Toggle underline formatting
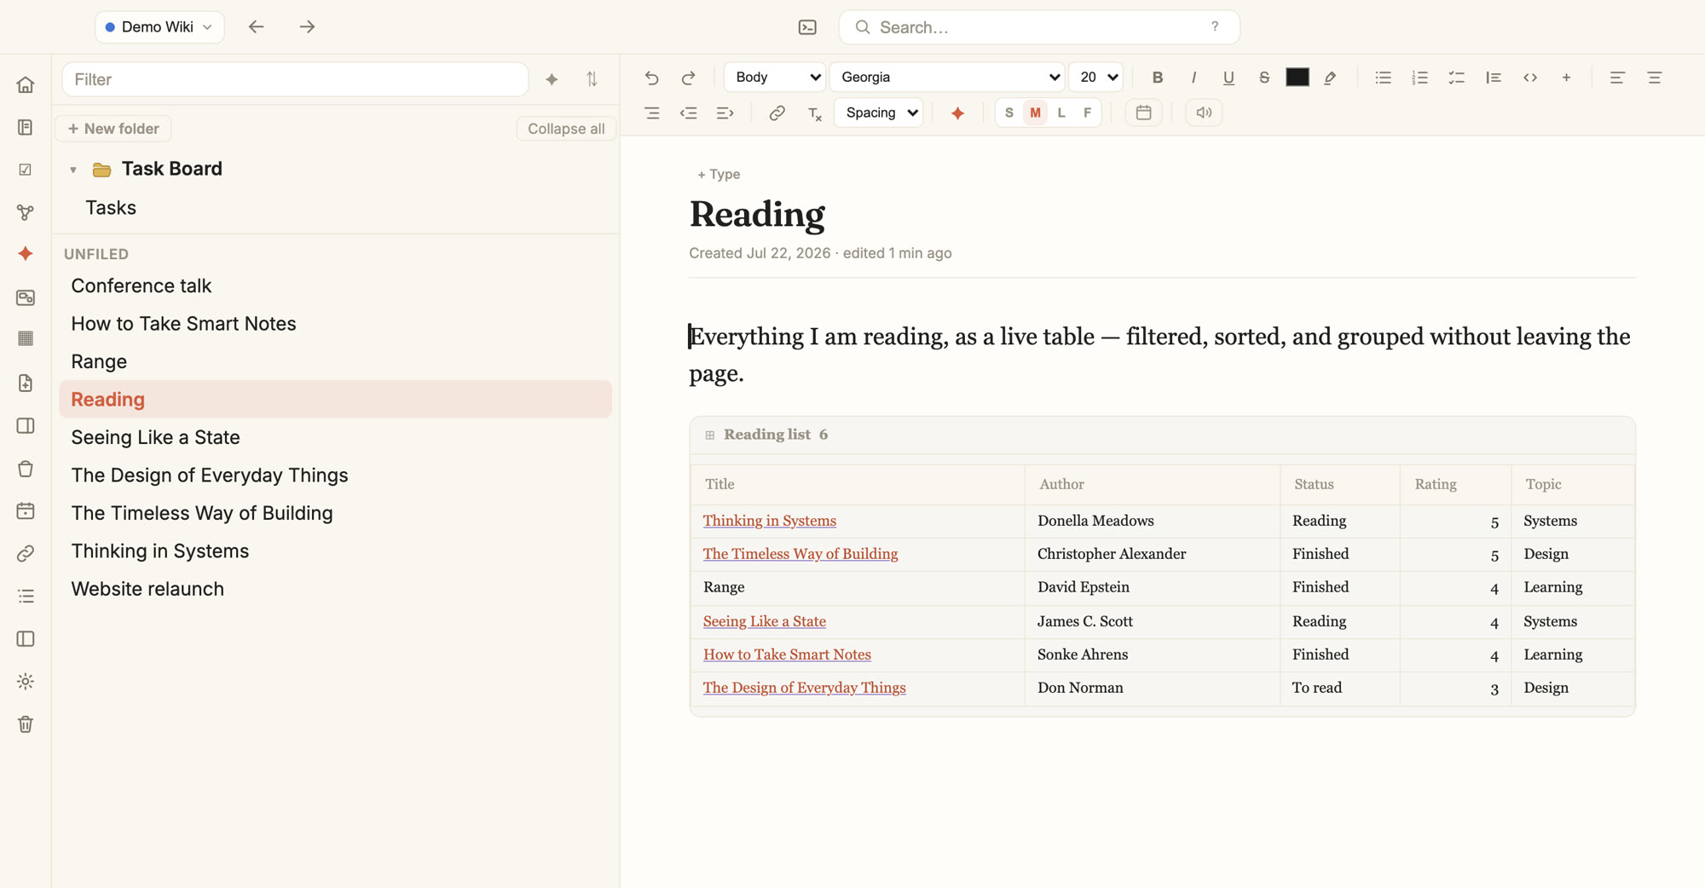 1228,78
